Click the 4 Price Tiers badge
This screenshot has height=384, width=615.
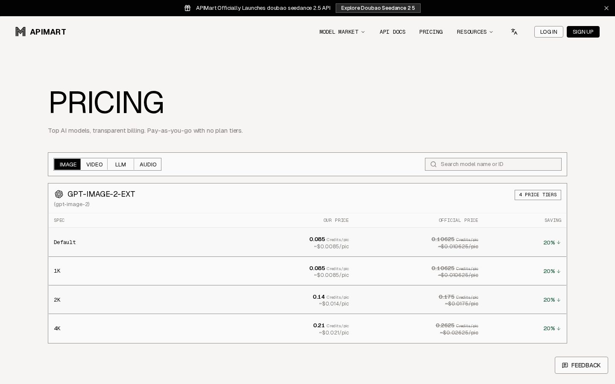(x=538, y=195)
